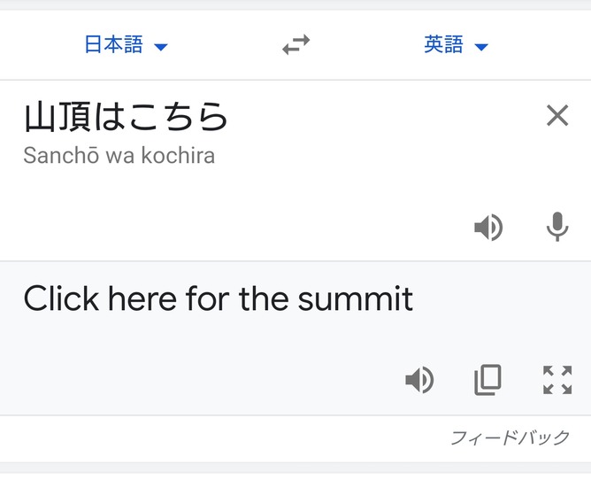
Task: Click the word "Click" in the translated text
Action: [61, 299]
